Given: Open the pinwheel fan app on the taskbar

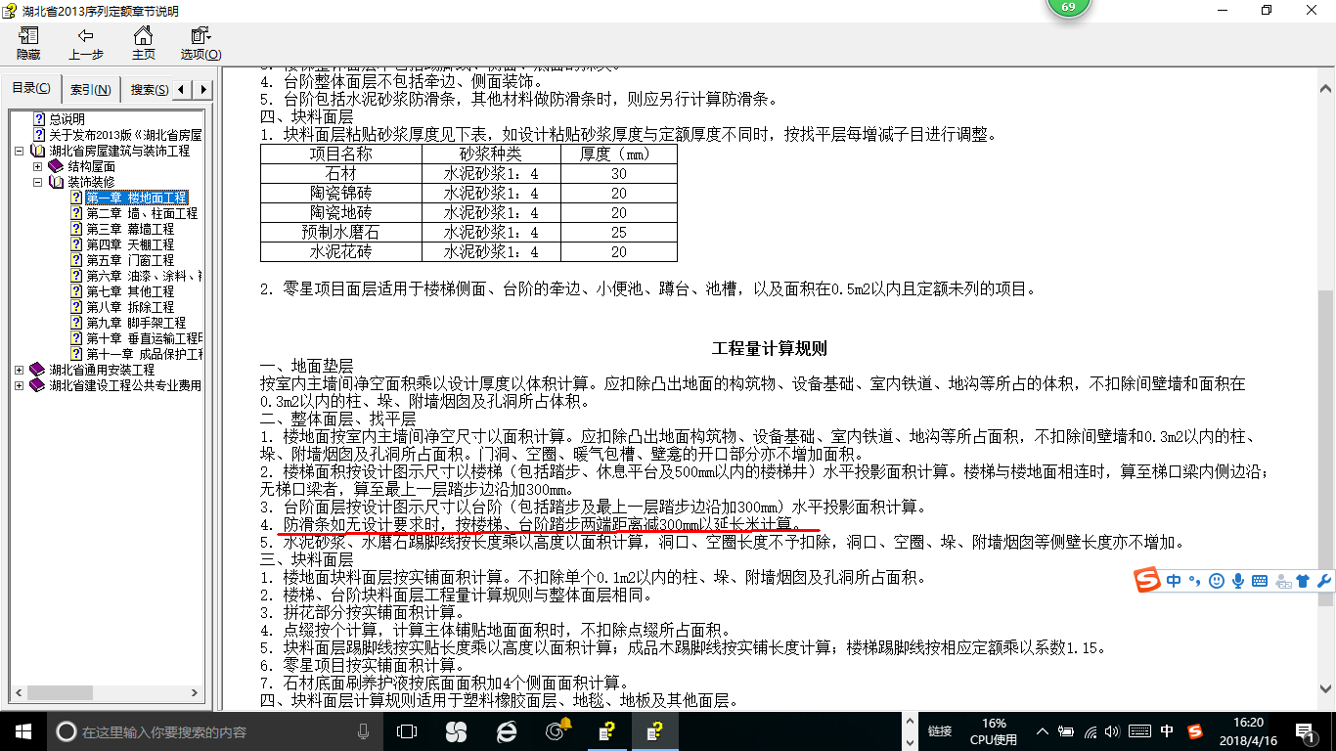Looking at the screenshot, I should [456, 731].
